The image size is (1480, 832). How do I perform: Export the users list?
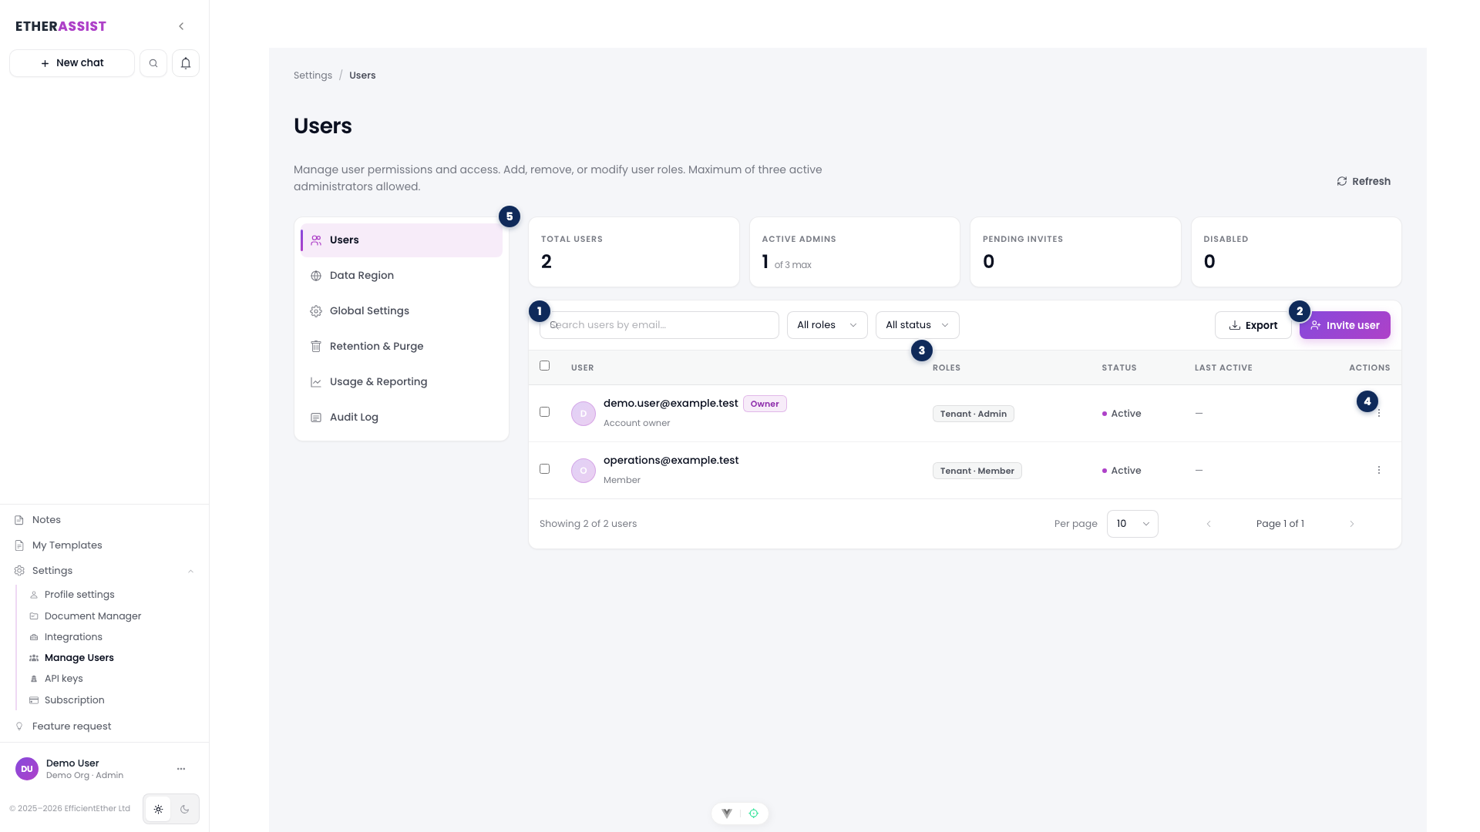coord(1253,325)
